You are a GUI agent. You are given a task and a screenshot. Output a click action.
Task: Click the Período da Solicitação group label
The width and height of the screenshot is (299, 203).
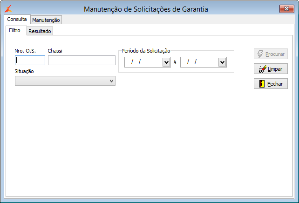pos(146,50)
